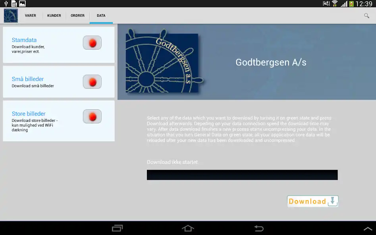Select the ORDRER tab

(77, 15)
